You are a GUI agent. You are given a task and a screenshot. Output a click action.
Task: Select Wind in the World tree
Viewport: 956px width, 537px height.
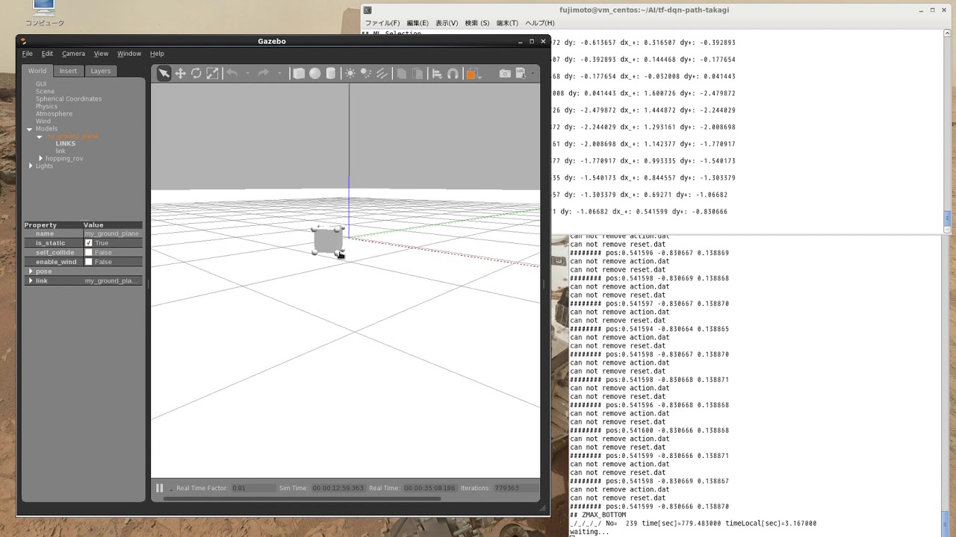tap(43, 121)
